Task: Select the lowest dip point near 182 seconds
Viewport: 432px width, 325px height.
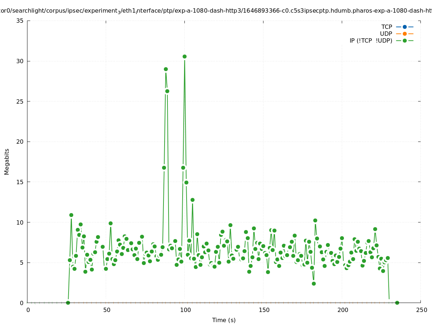Action: (x=314, y=283)
